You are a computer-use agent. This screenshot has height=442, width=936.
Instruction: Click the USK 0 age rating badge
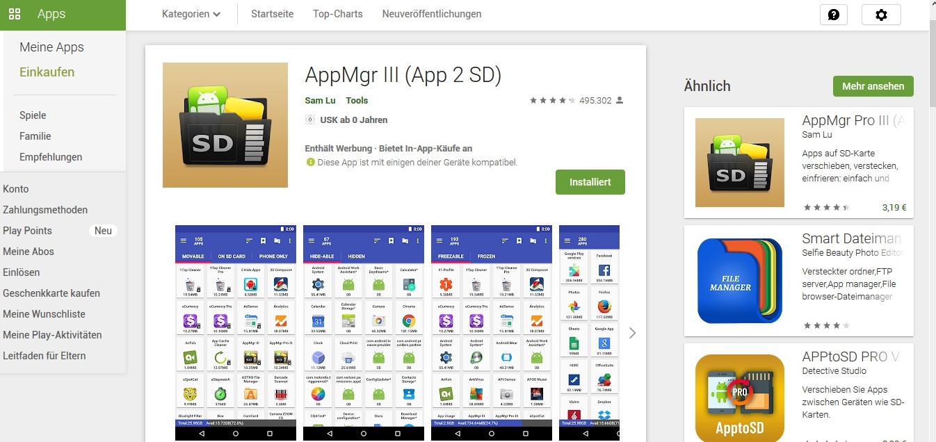[310, 120]
